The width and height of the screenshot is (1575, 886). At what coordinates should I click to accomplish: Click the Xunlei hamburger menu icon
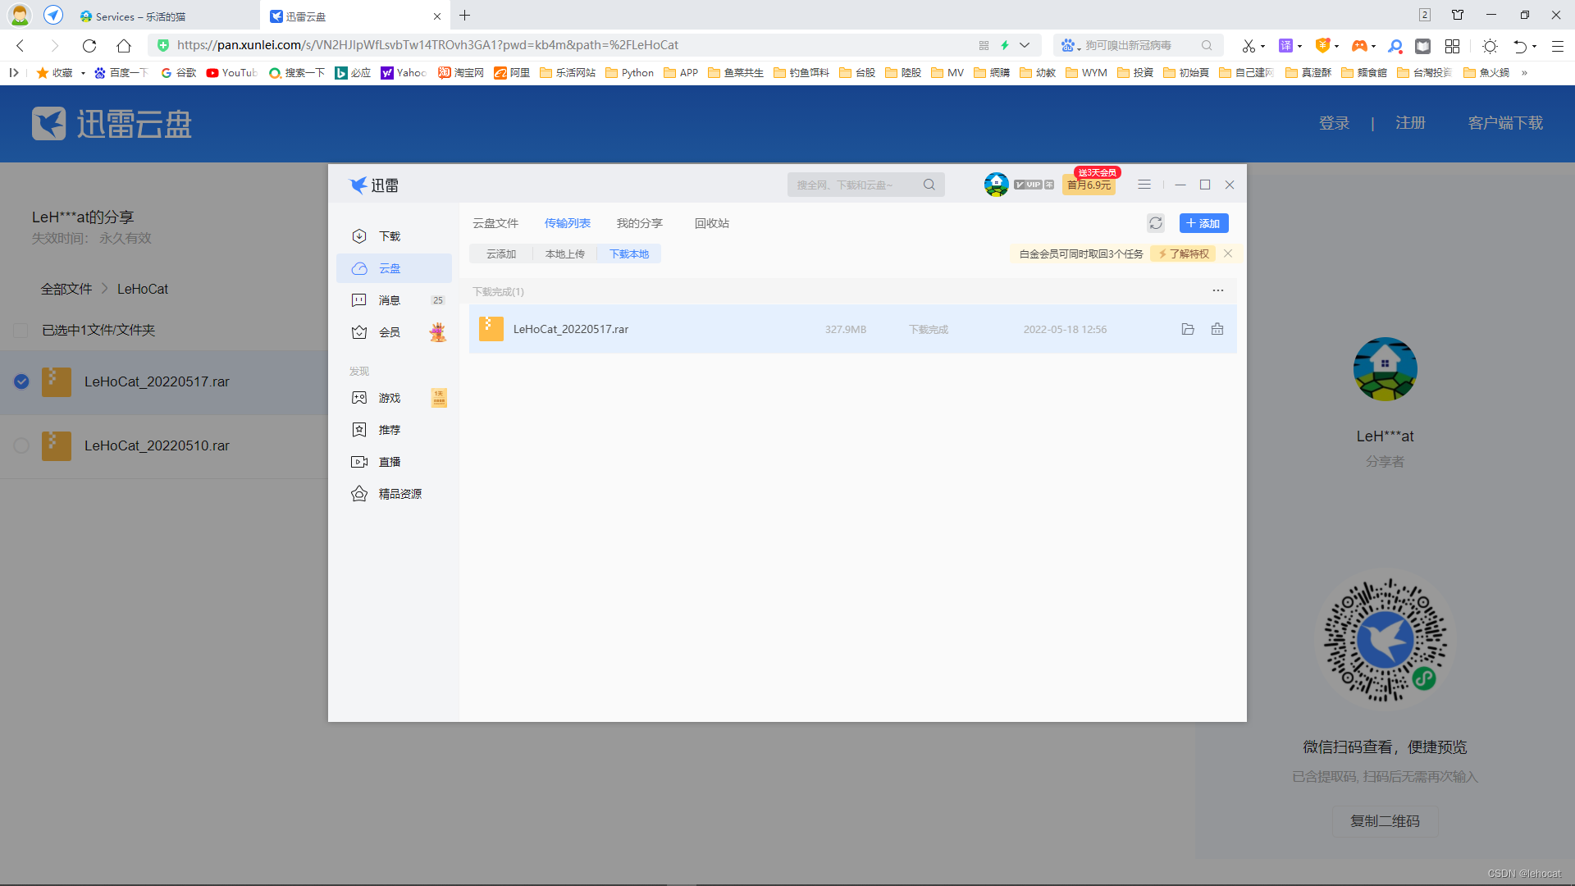(1144, 185)
